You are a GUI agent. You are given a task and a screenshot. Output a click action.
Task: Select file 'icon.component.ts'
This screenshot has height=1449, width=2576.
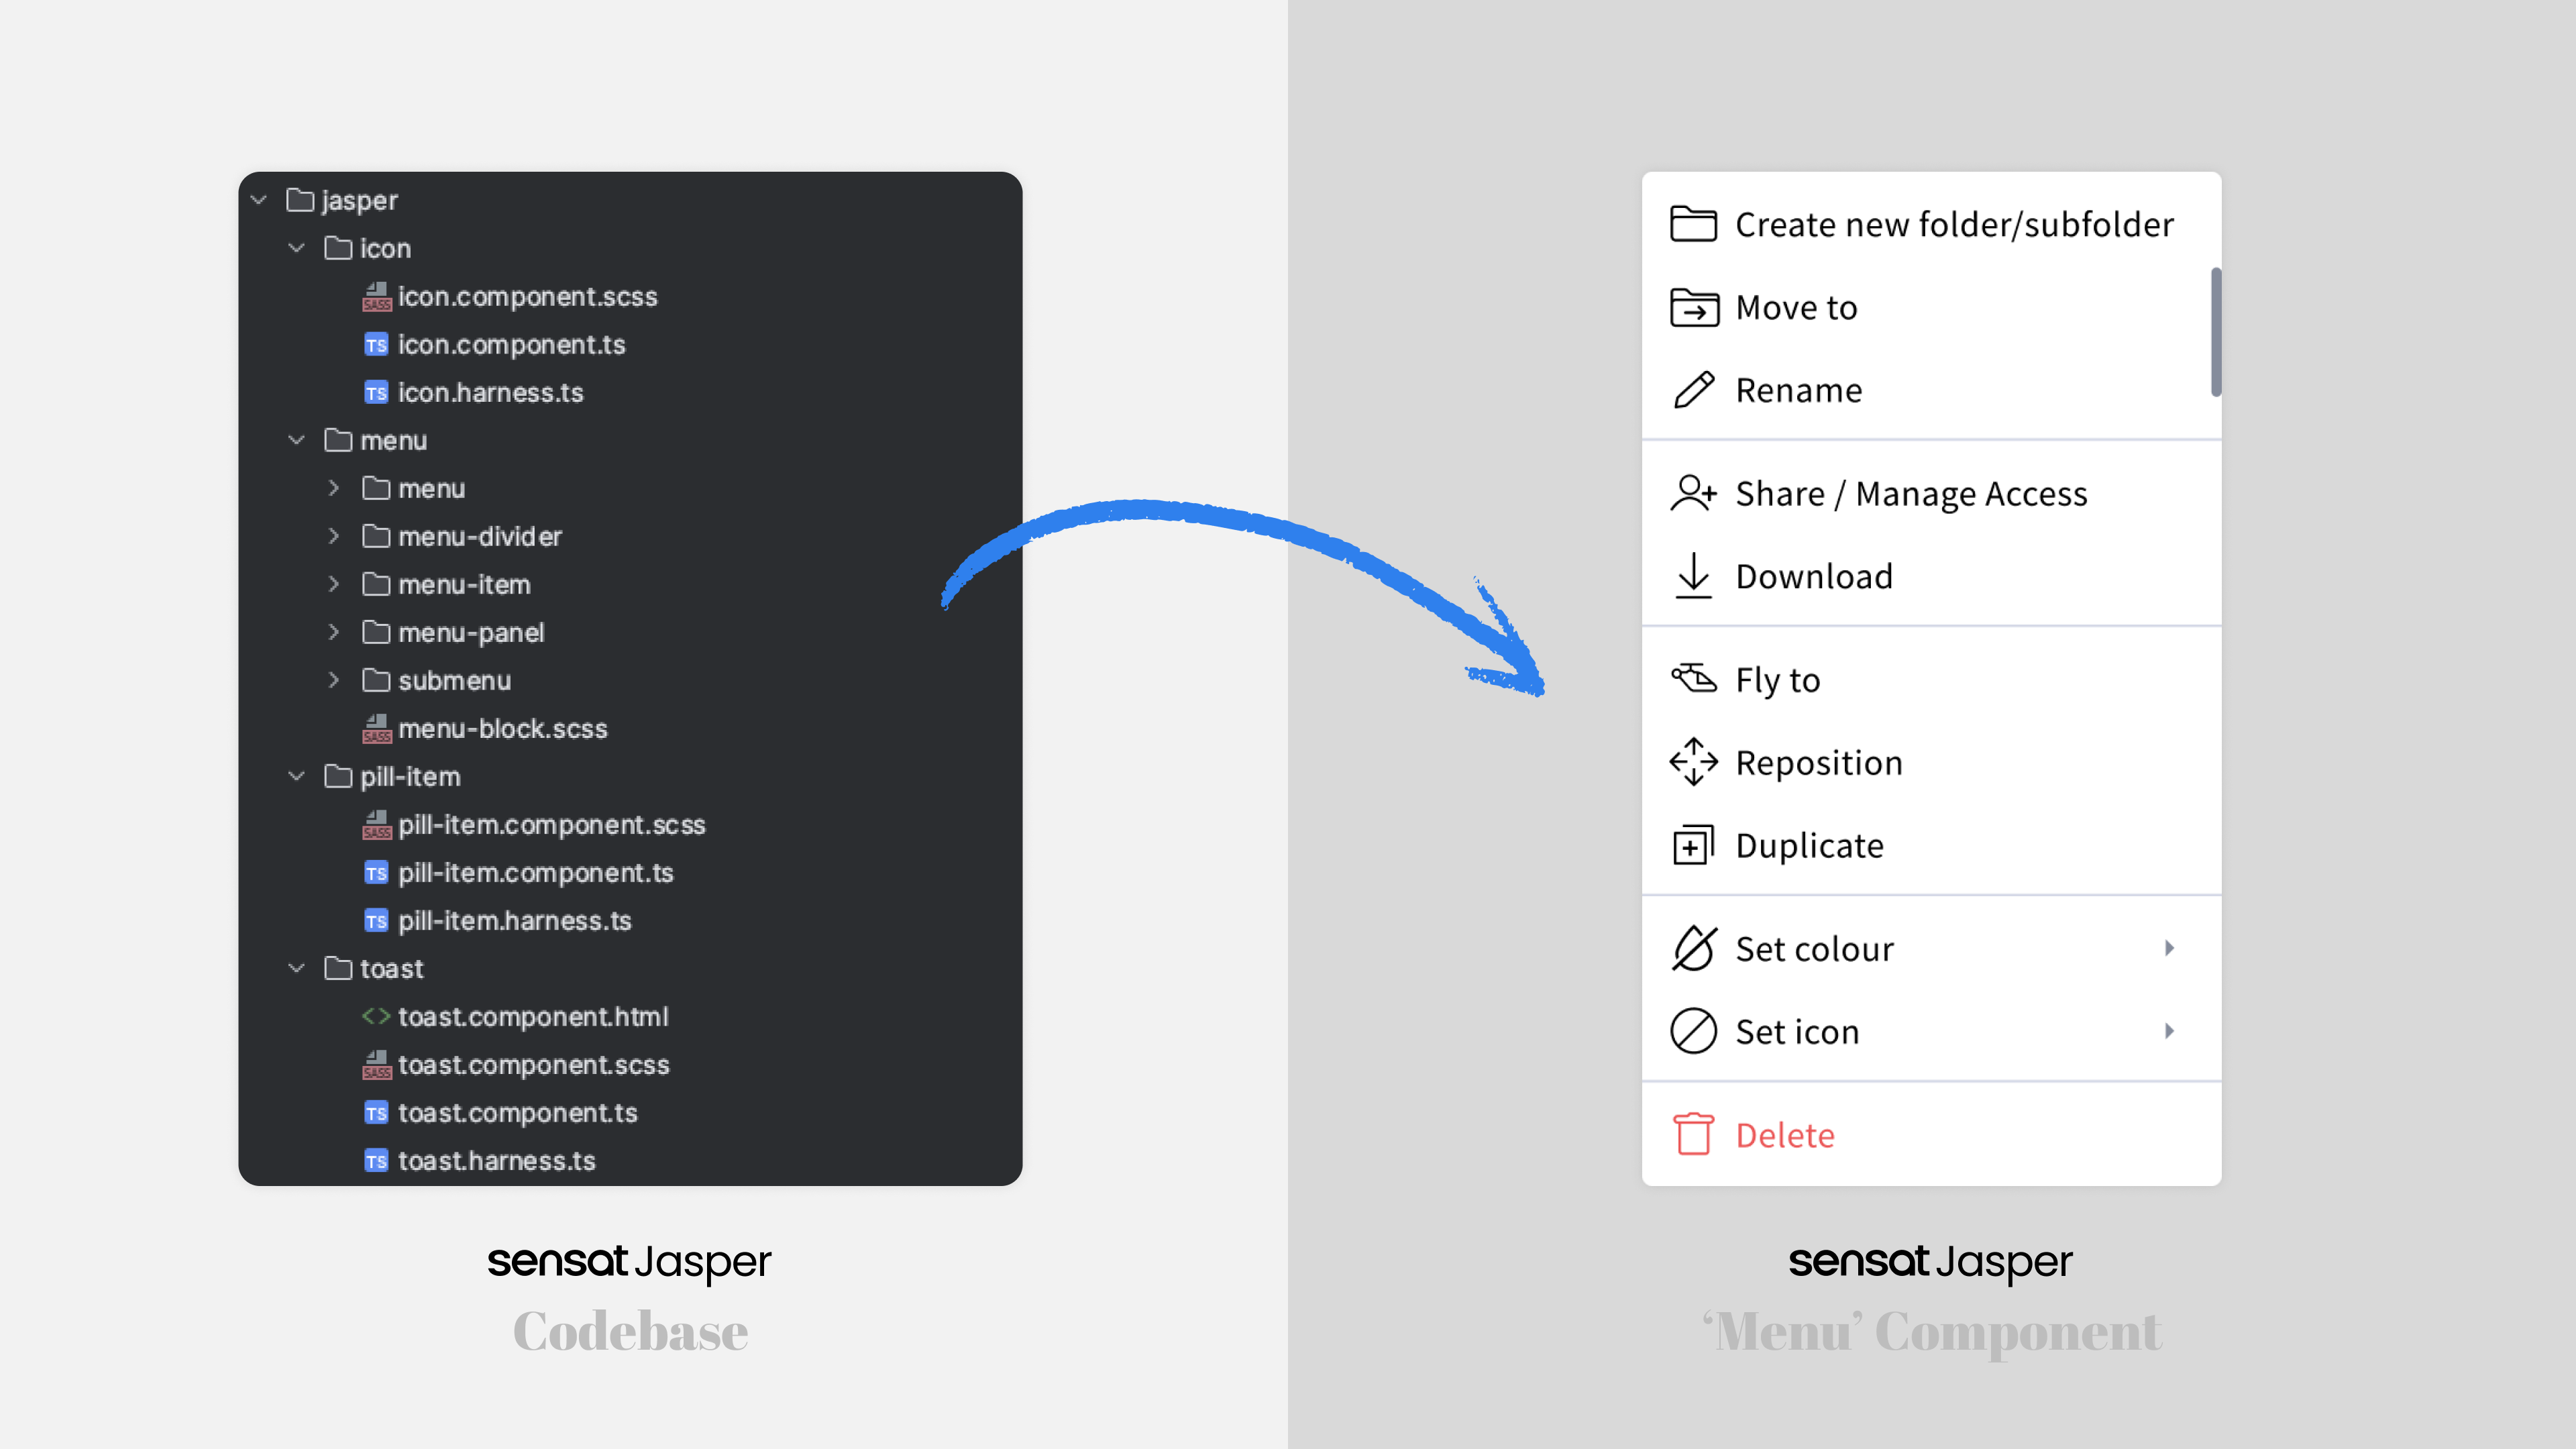click(x=511, y=345)
